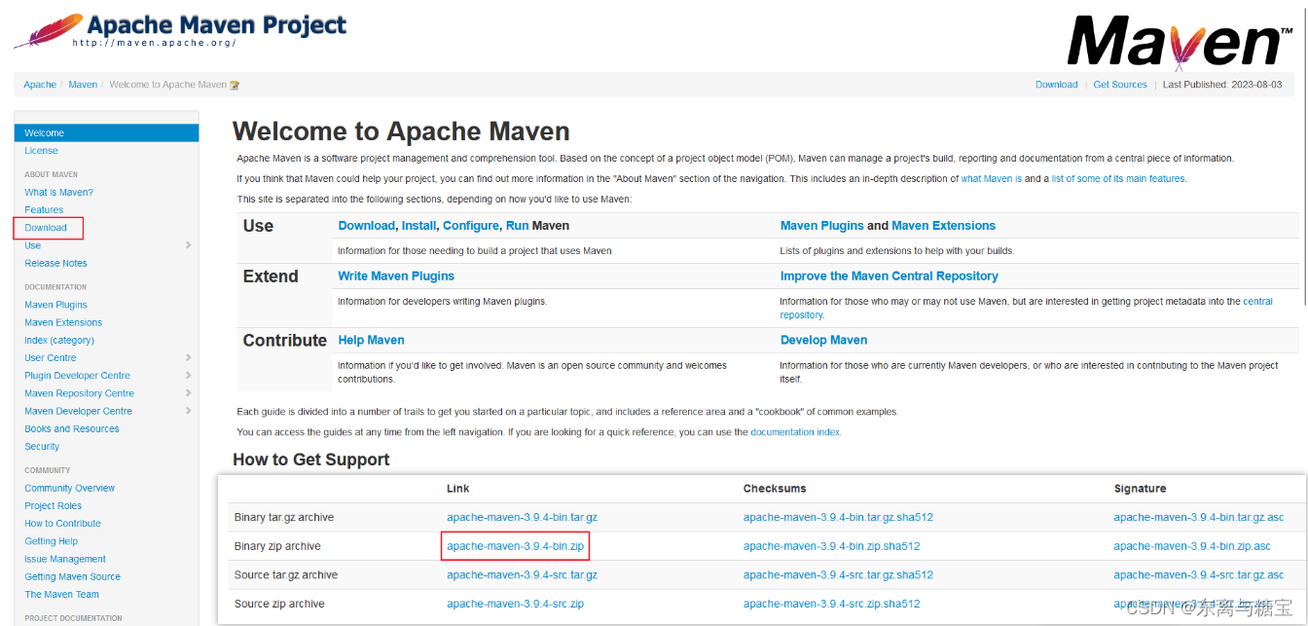The image size is (1308, 626).
Task: Open Security sidebar item
Action: 42,447
